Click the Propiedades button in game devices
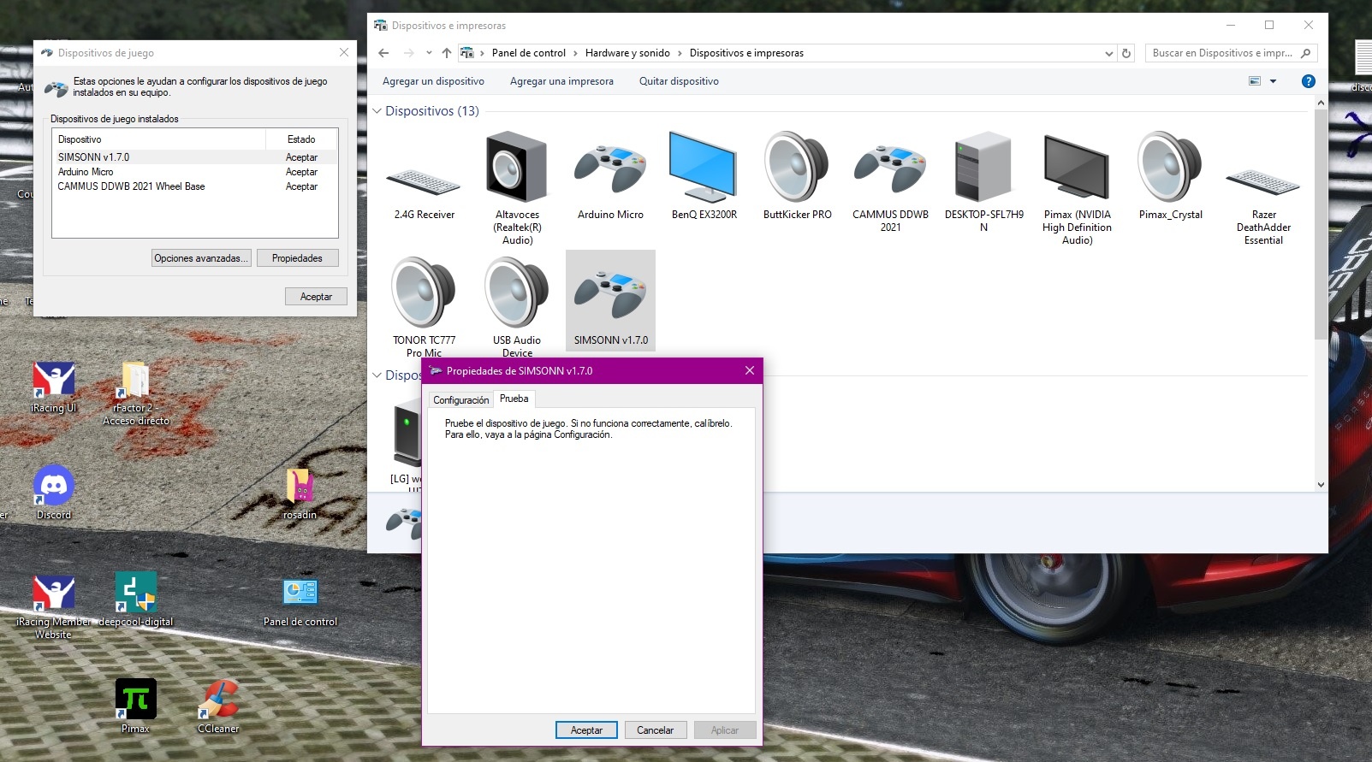This screenshot has width=1372, height=762. [297, 258]
